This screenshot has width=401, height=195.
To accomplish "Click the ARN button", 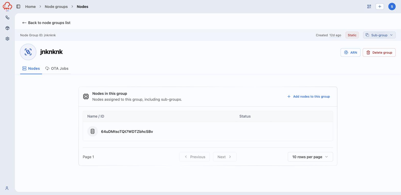I will coord(350,52).
